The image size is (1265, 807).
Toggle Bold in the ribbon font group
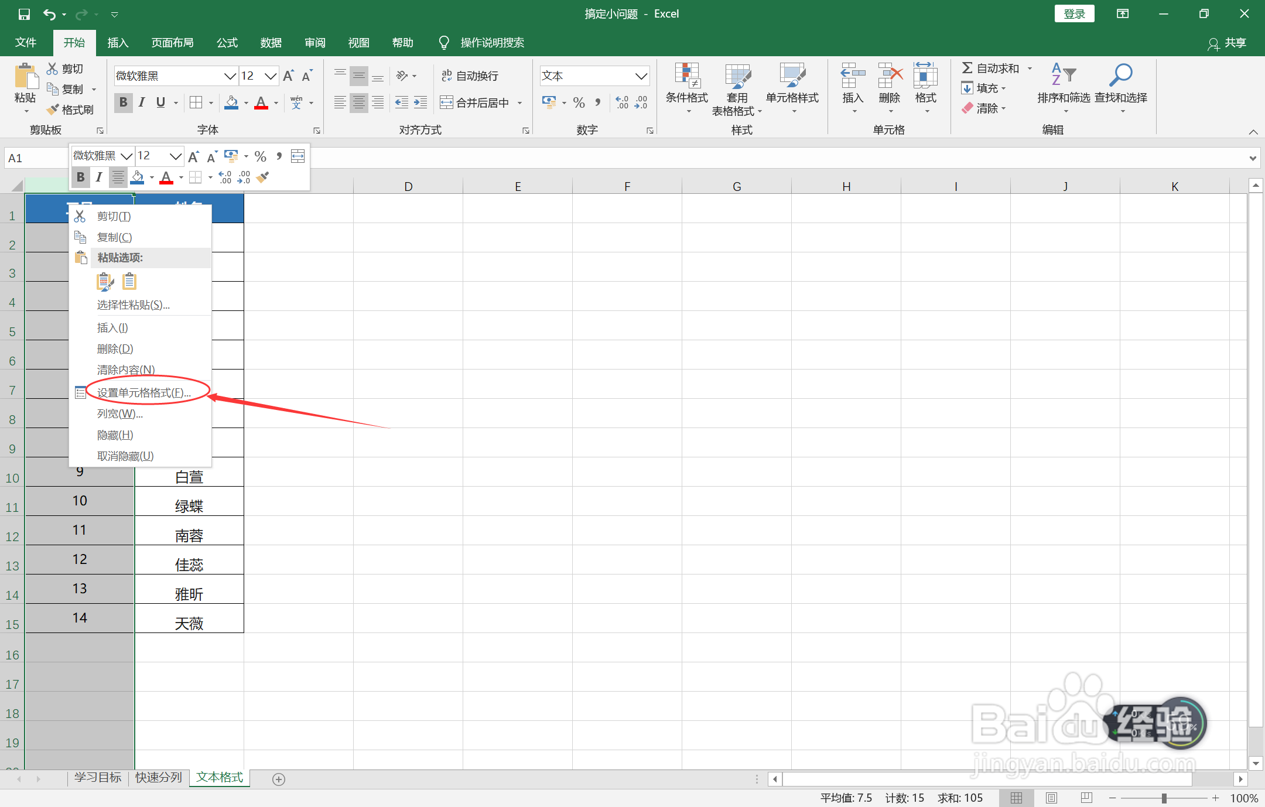click(123, 102)
